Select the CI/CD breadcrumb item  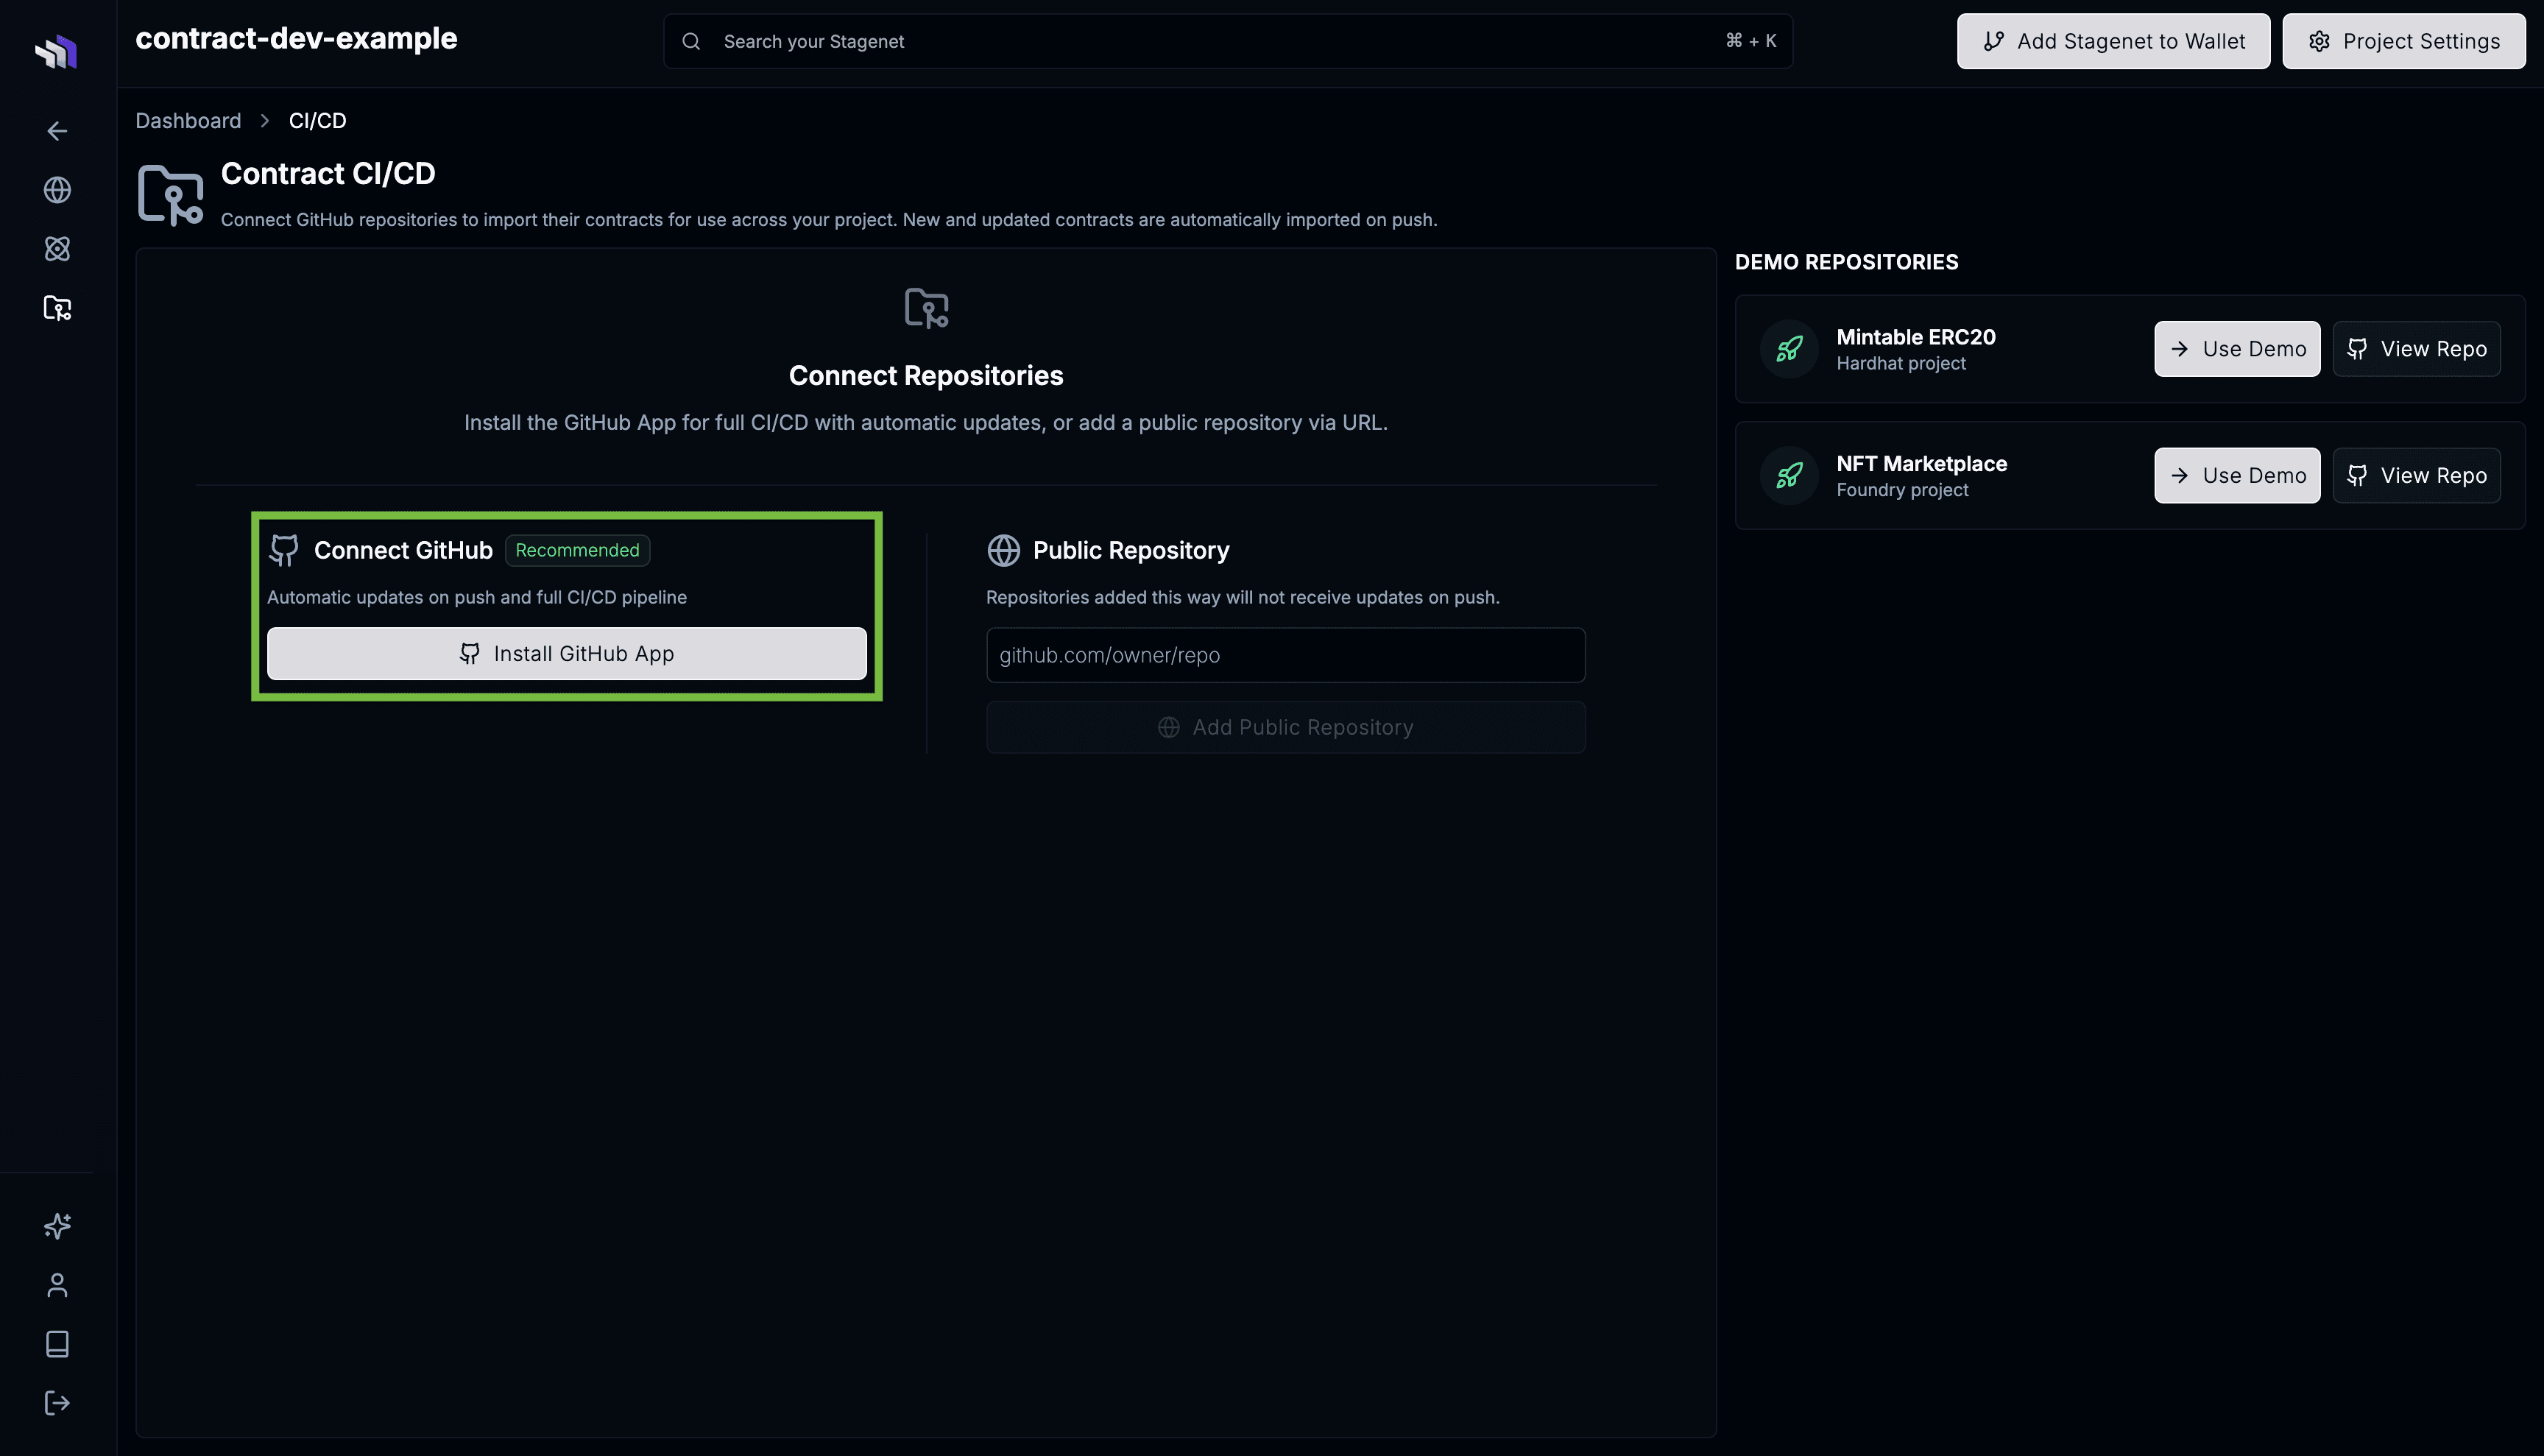[317, 120]
